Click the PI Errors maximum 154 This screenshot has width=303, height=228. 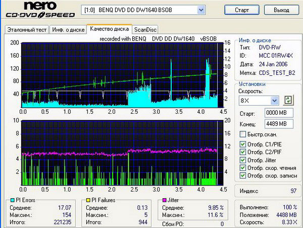click(67, 215)
